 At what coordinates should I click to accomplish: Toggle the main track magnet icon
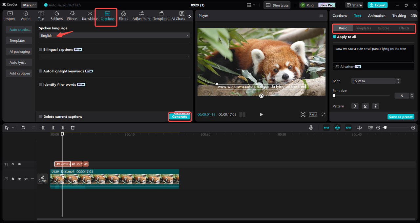pos(326,128)
